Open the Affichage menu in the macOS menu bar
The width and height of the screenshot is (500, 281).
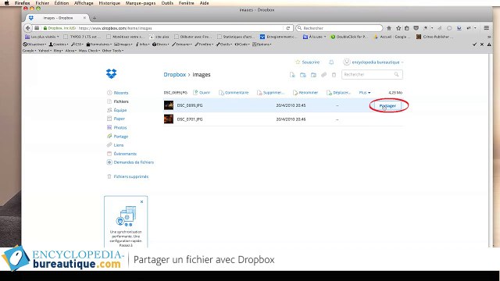84,3
